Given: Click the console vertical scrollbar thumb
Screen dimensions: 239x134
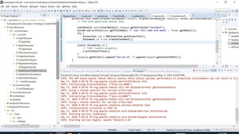Looking at the screenshot, I should [x=237, y=114].
